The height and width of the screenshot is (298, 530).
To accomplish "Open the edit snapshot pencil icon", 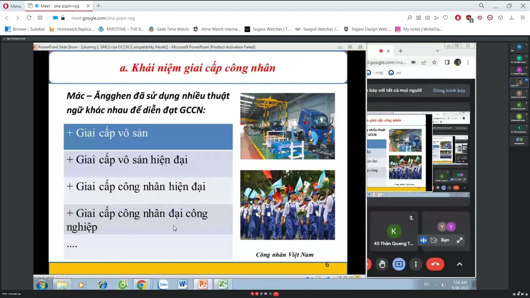I will [419, 18].
